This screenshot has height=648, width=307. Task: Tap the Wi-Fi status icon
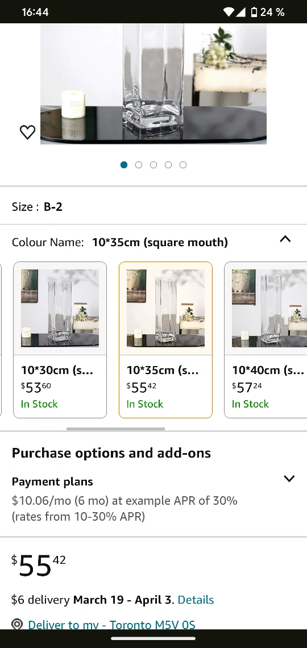point(229,12)
